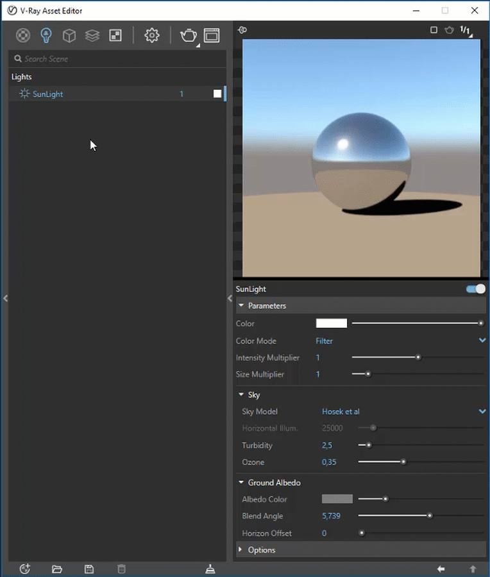The image size is (490, 577).
Task: Click the Blend Angle slider handle
Action: pos(430,515)
